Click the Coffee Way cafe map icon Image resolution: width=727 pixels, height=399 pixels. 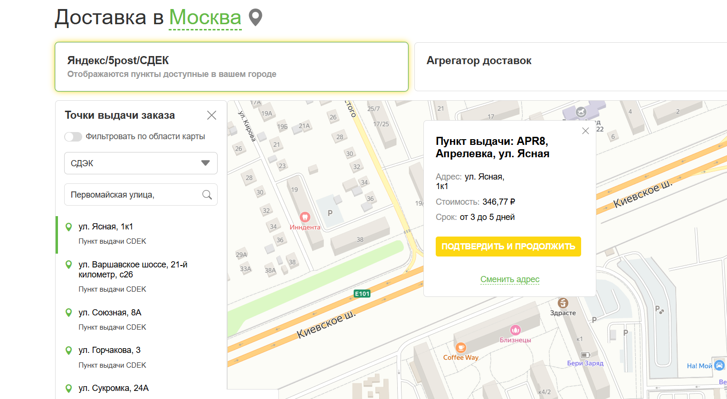(x=460, y=348)
